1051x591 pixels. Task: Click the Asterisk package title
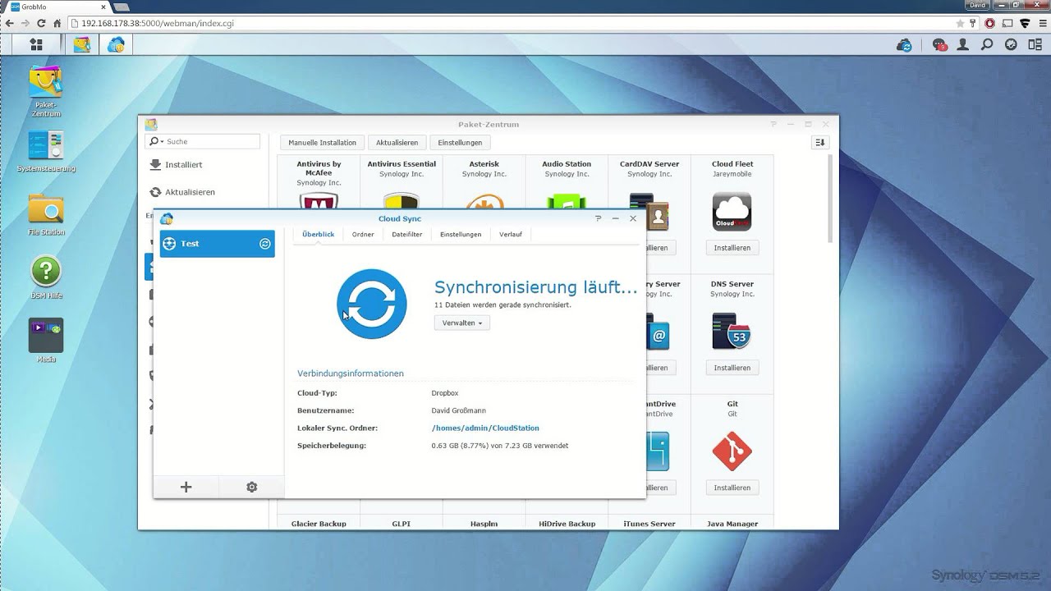click(484, 164)
